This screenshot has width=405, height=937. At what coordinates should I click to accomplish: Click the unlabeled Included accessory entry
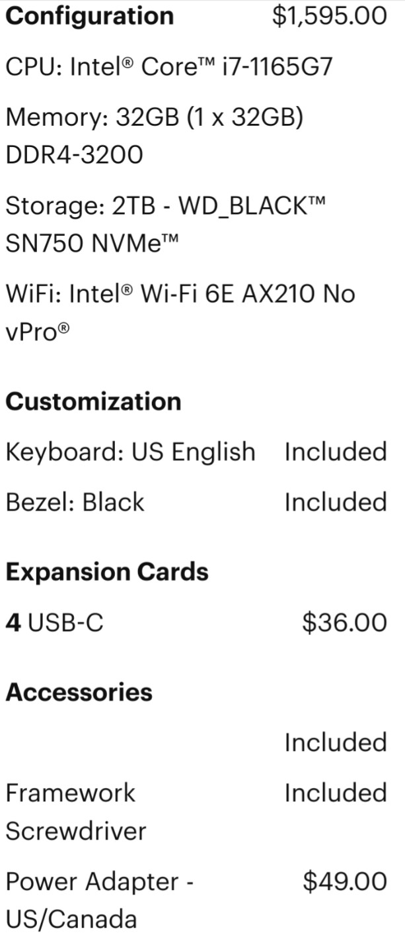click(x=336, y=743)
